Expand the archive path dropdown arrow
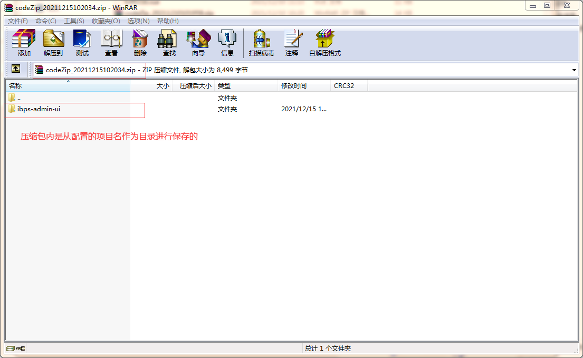 point(574,70)
